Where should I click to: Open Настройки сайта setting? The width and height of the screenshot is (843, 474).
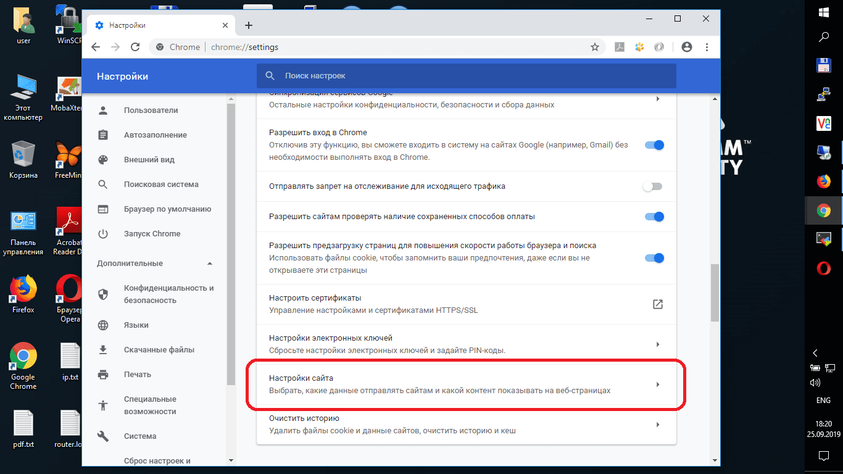467,385
